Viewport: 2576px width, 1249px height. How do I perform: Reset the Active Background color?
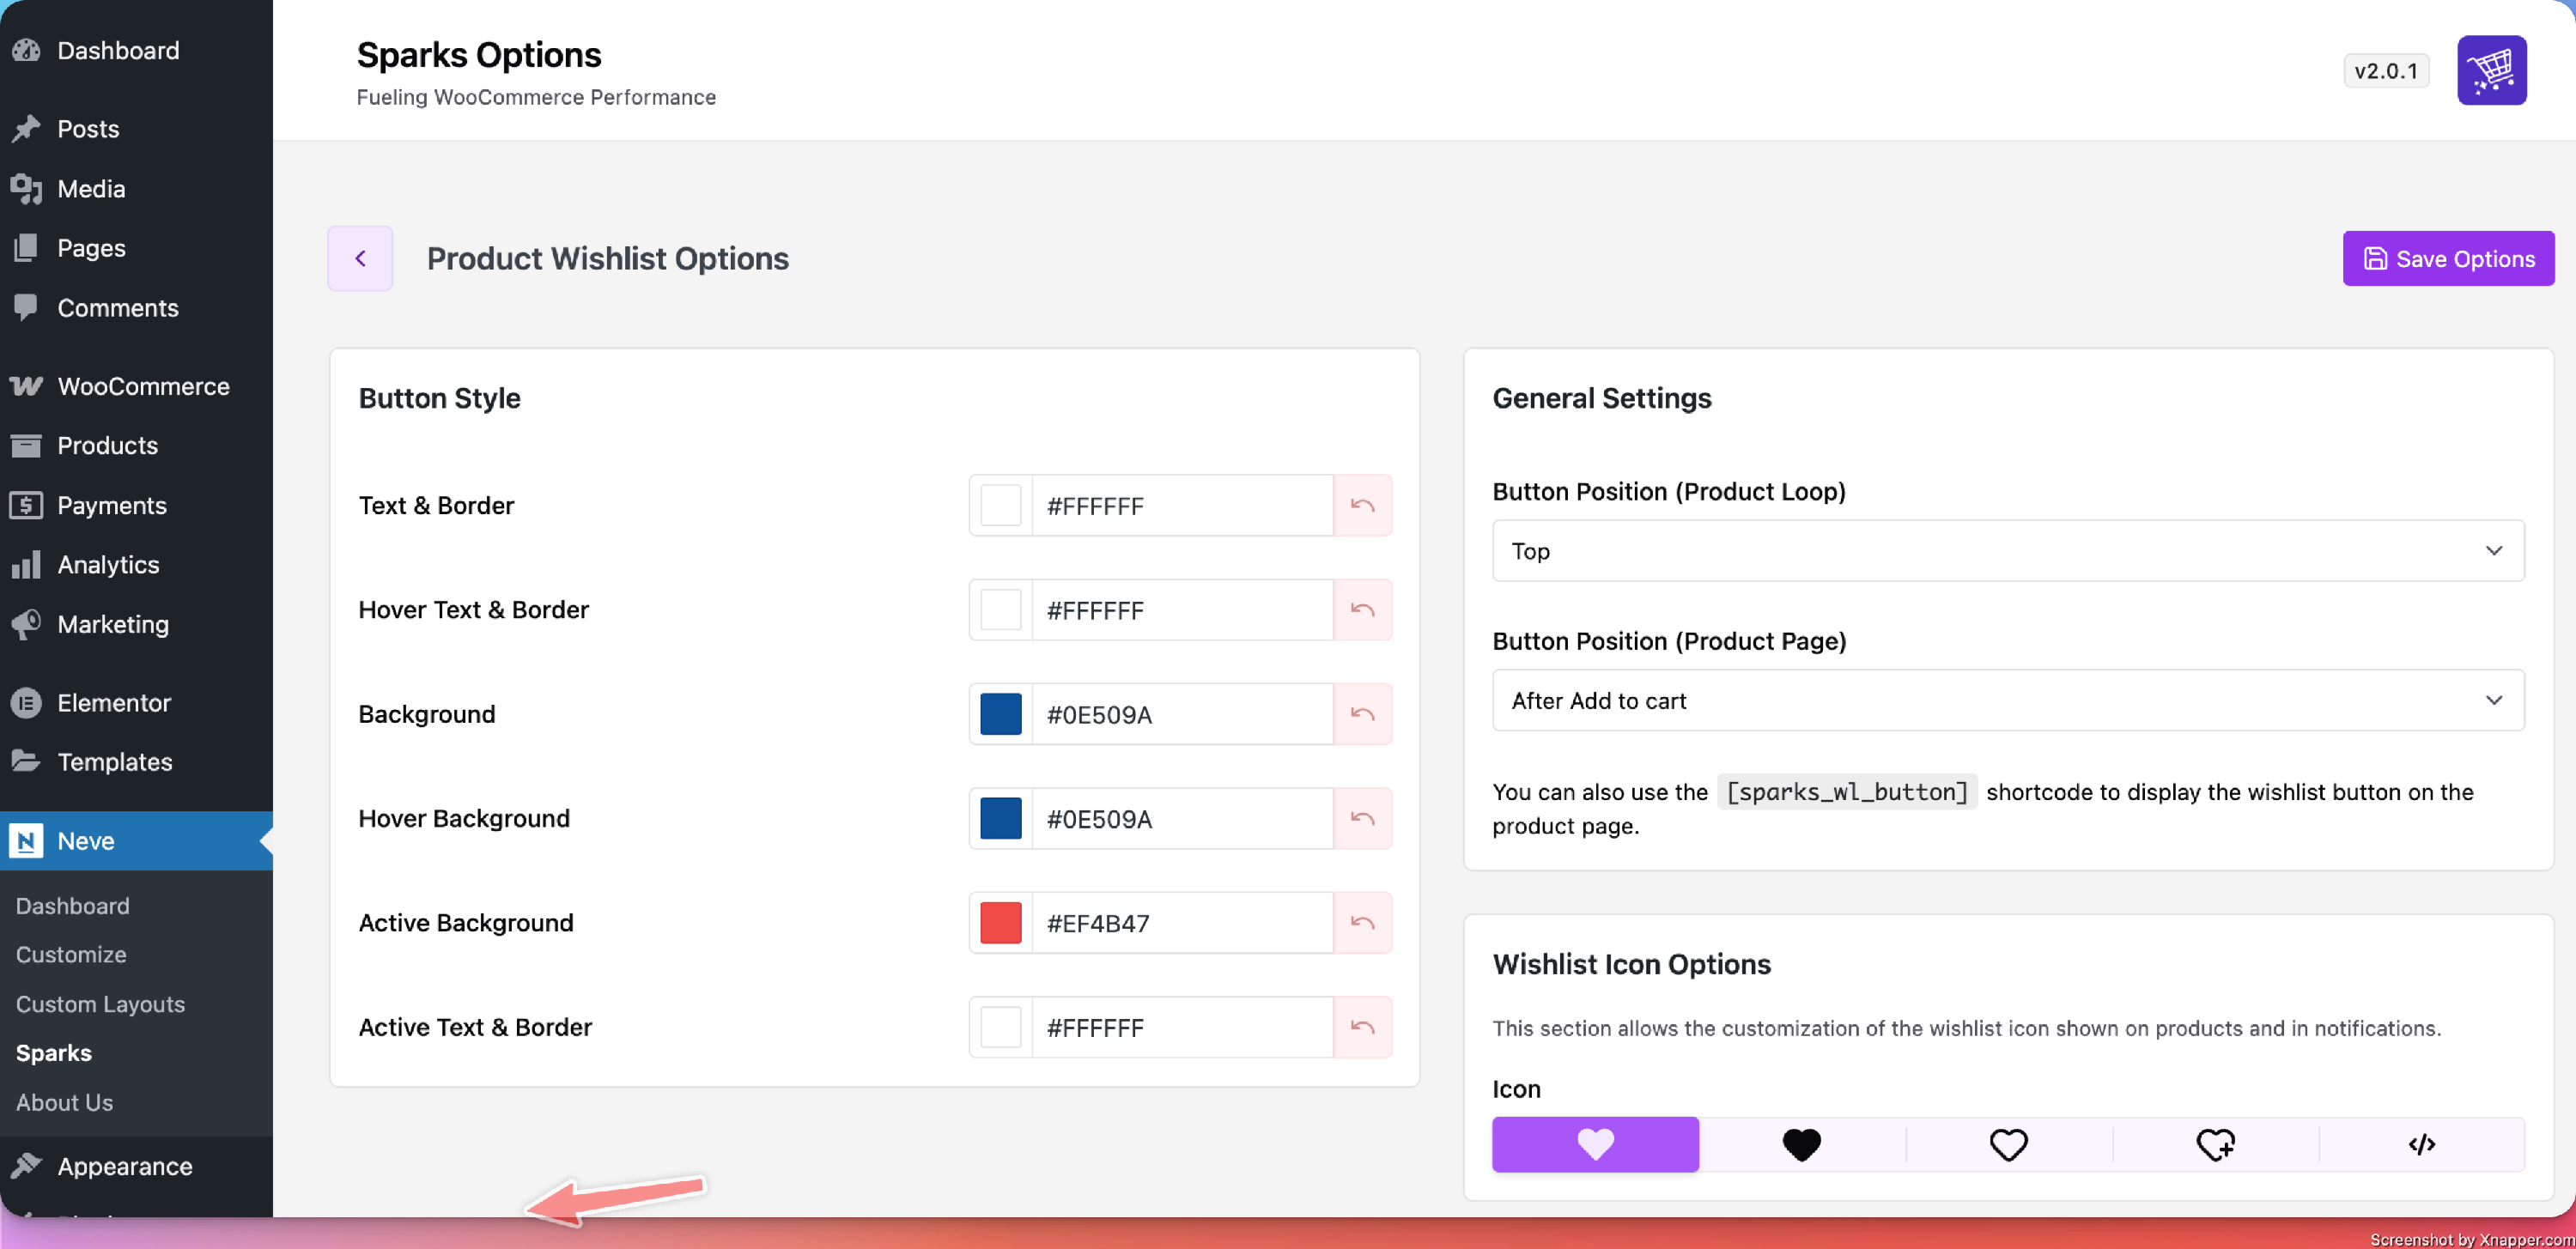point(1362,922)
